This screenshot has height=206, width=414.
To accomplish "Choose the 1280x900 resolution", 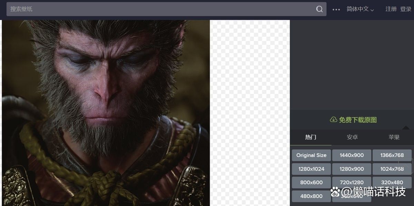I will 352,169.
